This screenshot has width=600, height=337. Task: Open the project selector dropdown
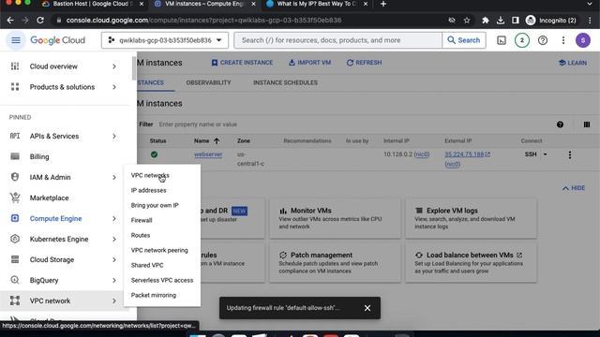tap(165, 40)
